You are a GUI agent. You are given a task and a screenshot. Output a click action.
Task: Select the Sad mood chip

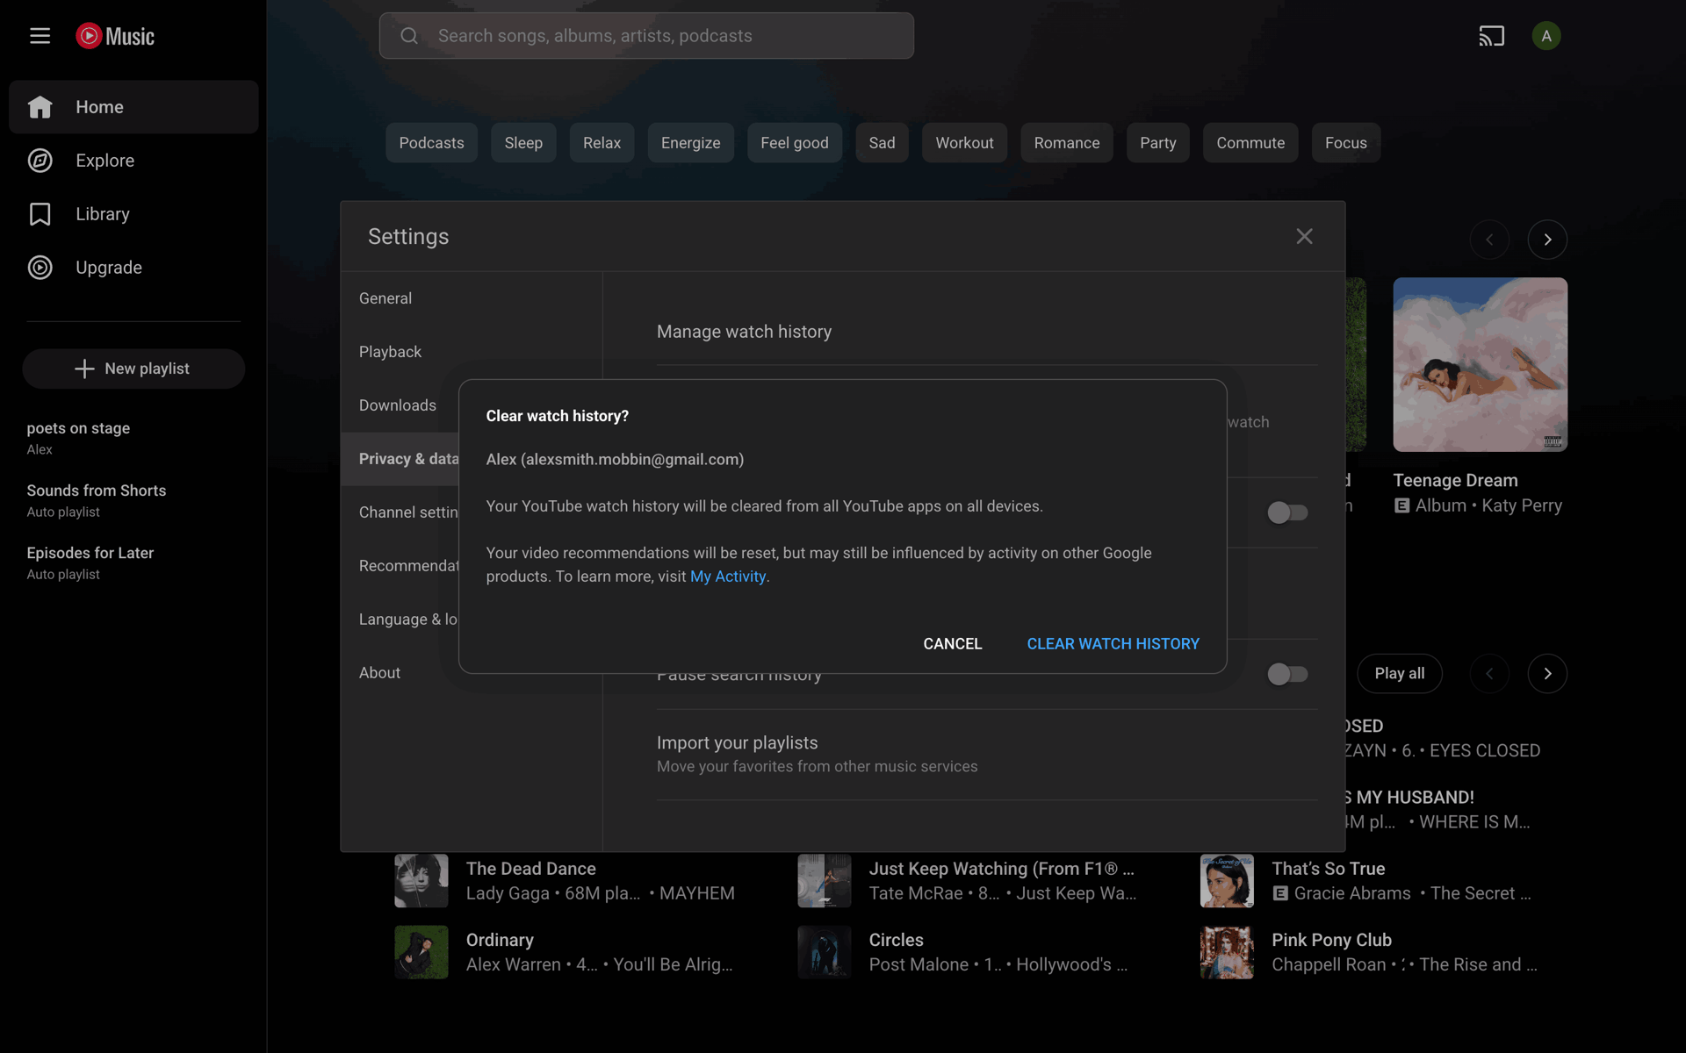882,143
